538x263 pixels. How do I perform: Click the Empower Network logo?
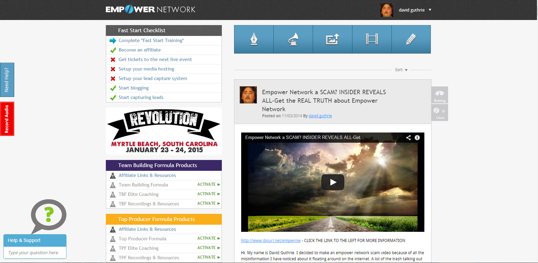click(151, 9)
